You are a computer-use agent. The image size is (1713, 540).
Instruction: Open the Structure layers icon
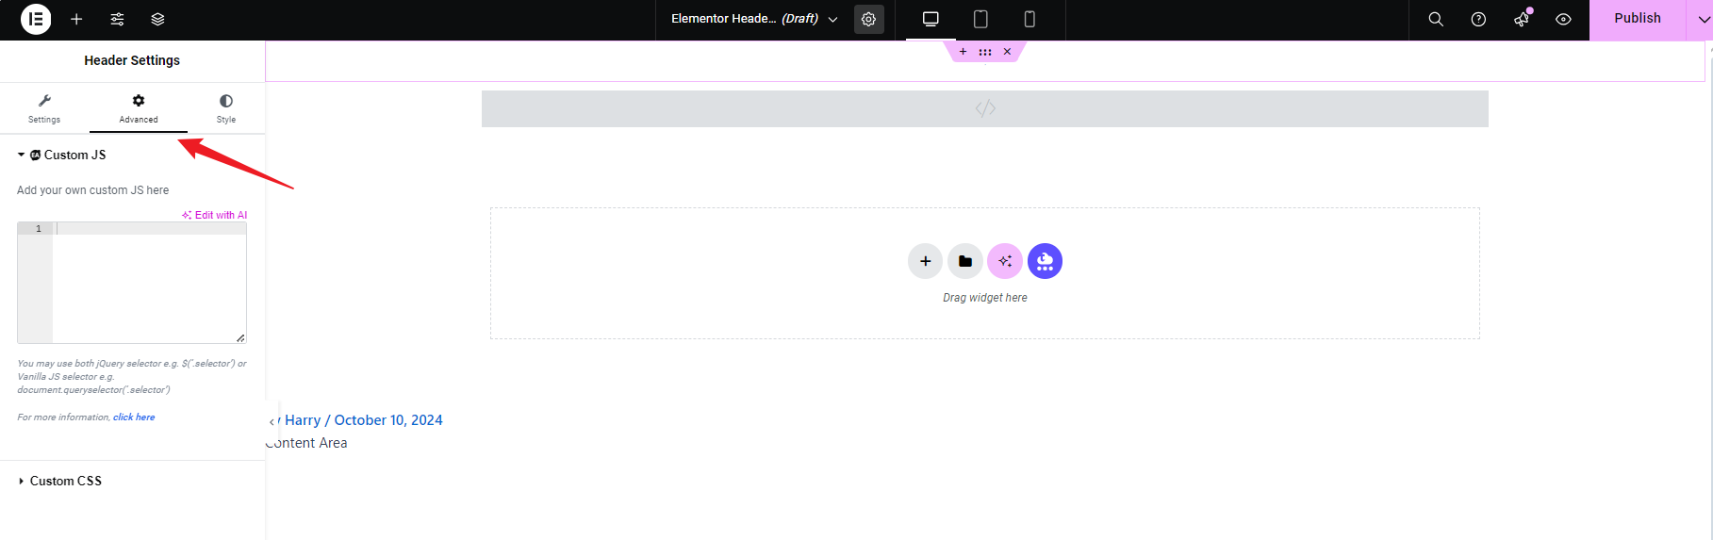[x=157, y=19]
